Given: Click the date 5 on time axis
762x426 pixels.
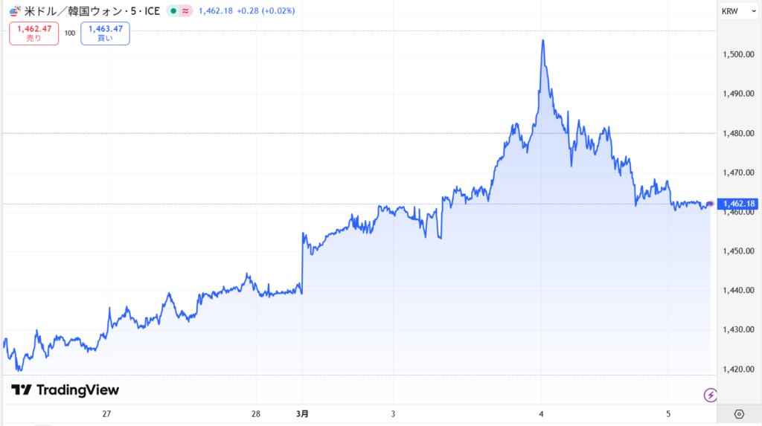Looking at the screenshot, I should pyautogui.click(x=668, y=414).
